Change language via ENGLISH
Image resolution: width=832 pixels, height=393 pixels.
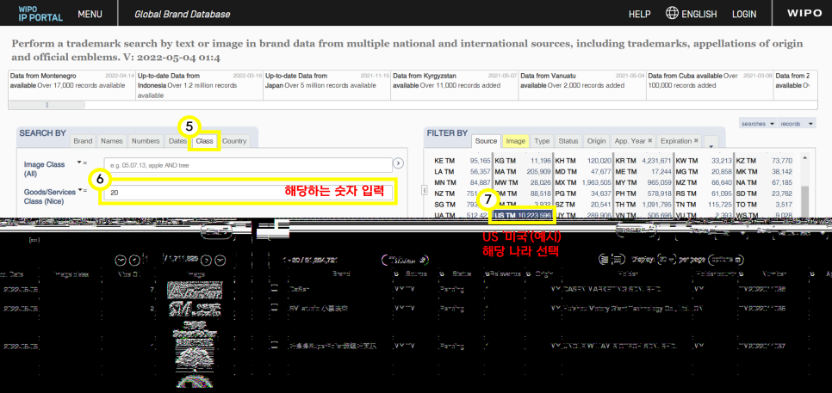(699, 15)
